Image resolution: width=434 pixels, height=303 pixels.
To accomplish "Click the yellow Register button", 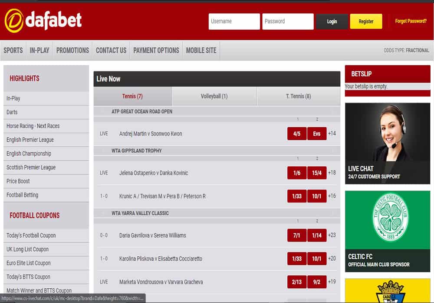I will (366, 21).
